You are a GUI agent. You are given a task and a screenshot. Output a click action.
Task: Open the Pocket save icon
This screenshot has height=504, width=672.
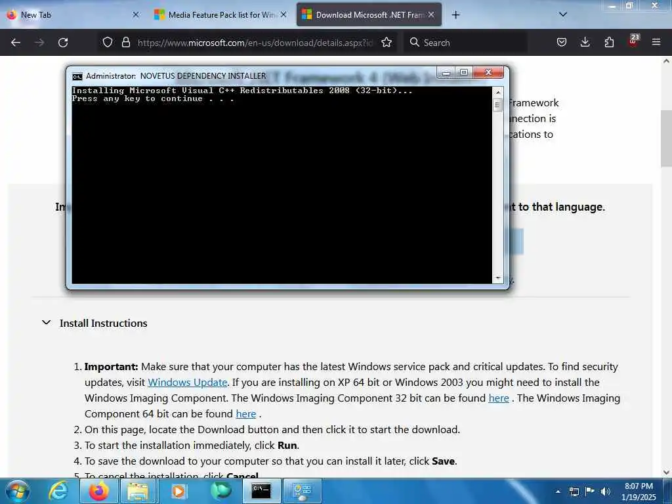[562, 42]
